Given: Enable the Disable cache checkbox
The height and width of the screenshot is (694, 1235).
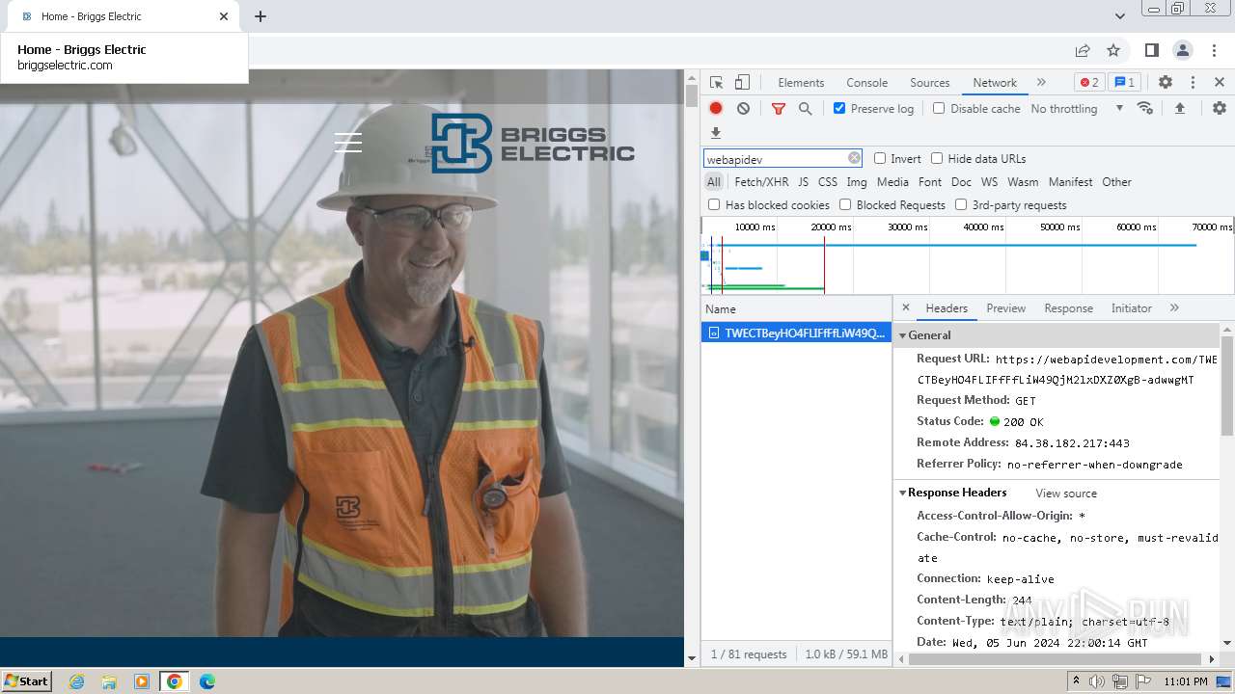Looking at the screenshot, I should click(x=939, y=109).
